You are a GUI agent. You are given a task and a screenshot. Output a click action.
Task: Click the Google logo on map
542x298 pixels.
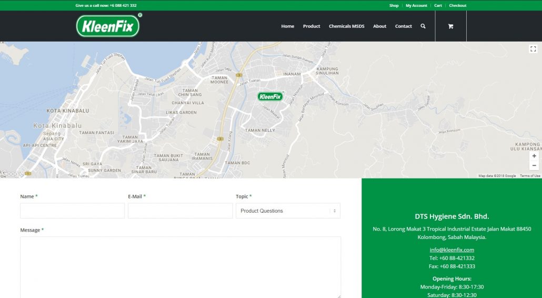pyautogui.click(x=13, y=174)
